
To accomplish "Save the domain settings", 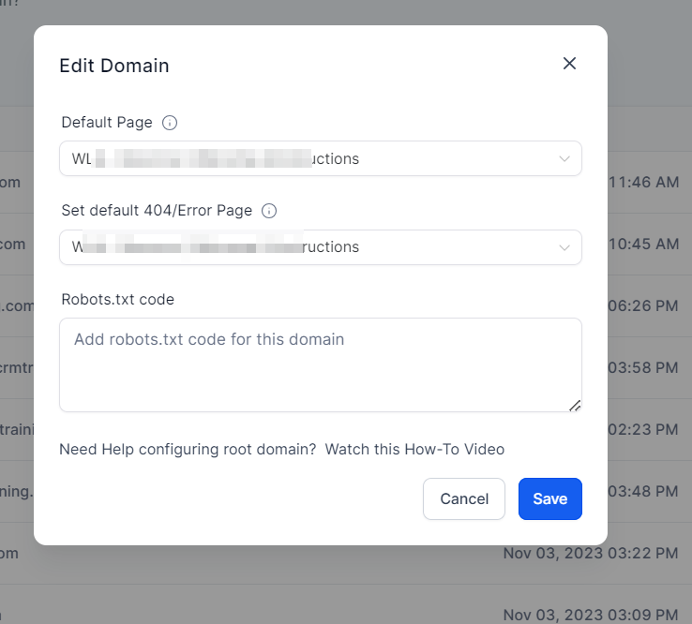I will click(x=549, y=498).
